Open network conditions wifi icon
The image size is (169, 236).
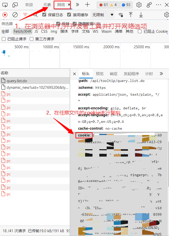click(121, 15)
